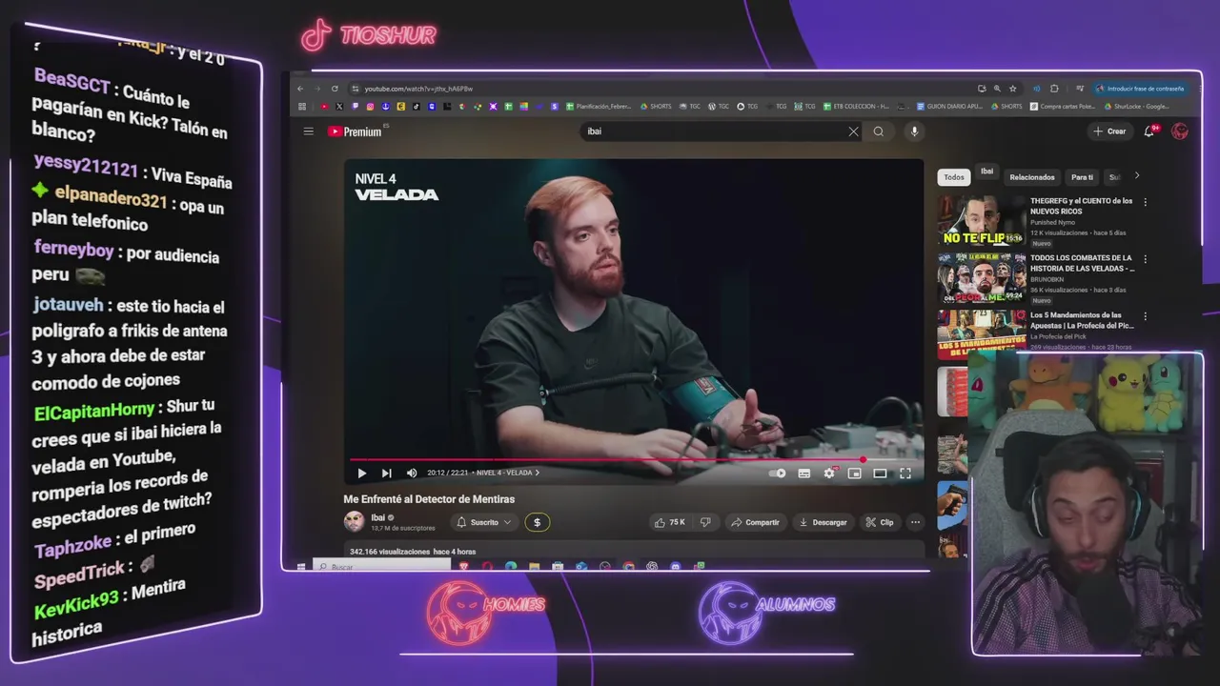Click the 'Introducir frase de contraseña' button

click(1140, 89)
